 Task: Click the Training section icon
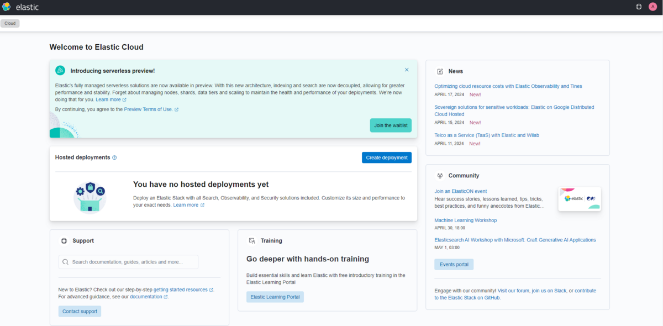[x=252, y=241]
